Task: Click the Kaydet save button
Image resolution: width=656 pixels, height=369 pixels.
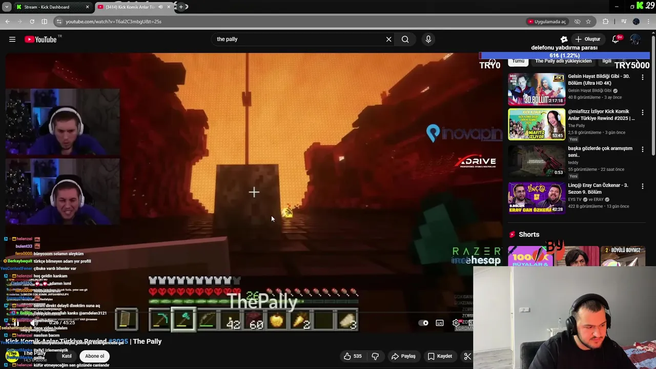Action: tap(440, 356)
